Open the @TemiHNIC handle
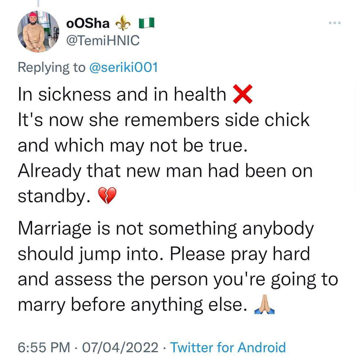This screenshot has width=360, height=360. click(103, 41)
